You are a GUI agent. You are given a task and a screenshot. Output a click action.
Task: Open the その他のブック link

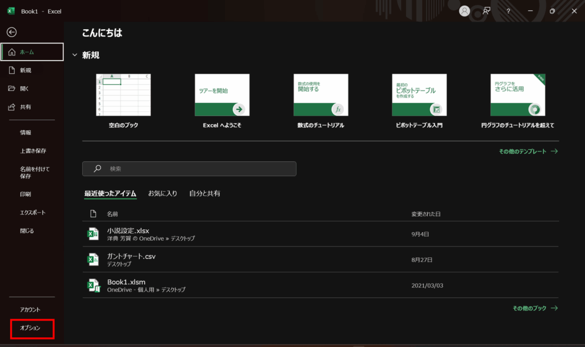coord(535,308)
